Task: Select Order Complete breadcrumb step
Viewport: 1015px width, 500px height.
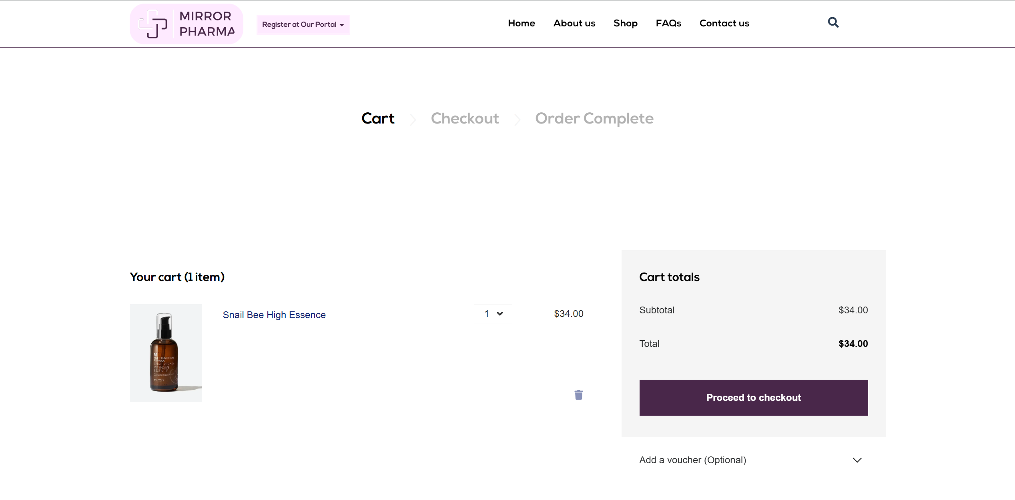Action: pos(594,118)
